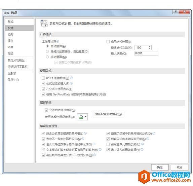Select 自动重算 radio button
The height and width of the screenshot is (186, 193).
click(47, 46)
